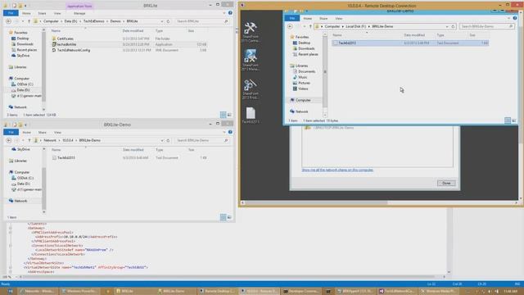
Task: Select Computer in remote Explorer navigation pane
Action: 300,100
